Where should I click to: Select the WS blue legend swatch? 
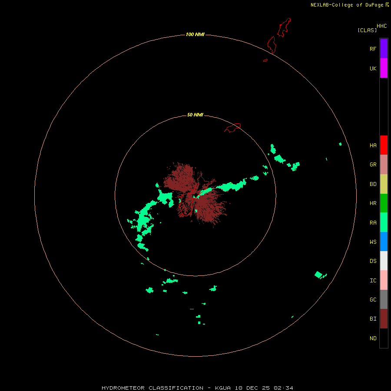[x=384, y=242]
